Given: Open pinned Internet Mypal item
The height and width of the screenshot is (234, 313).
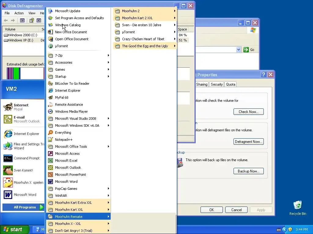Looking at the screenshot, I should [x=23, y=107].
